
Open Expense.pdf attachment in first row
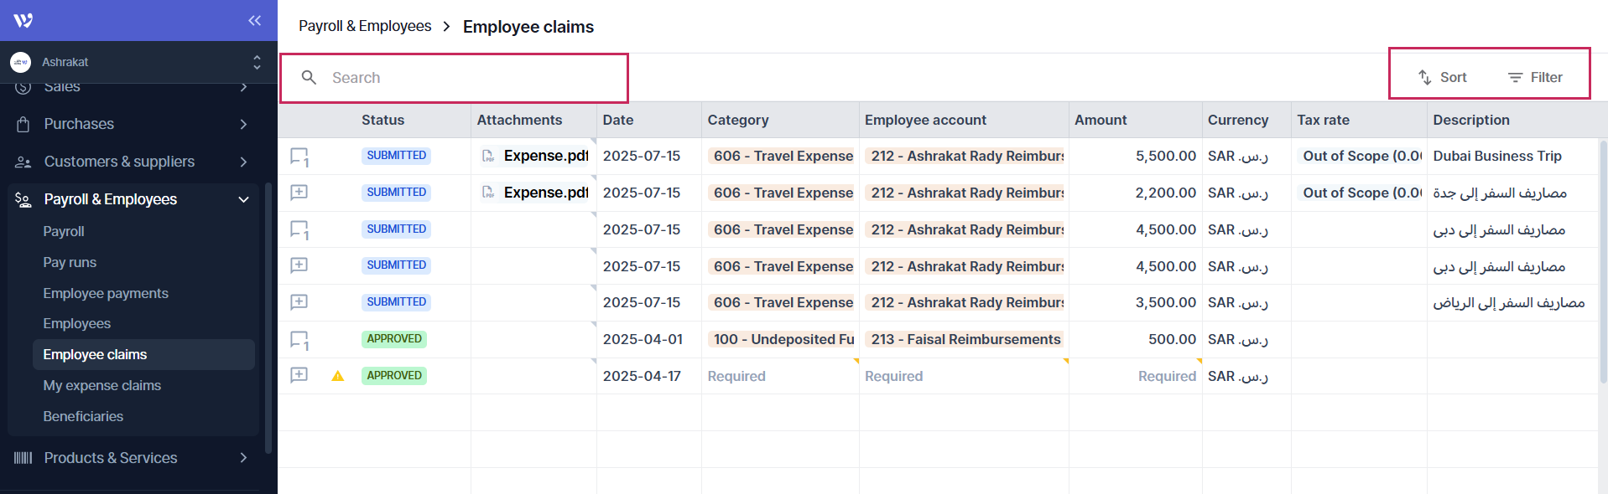(x=544, y=157)
